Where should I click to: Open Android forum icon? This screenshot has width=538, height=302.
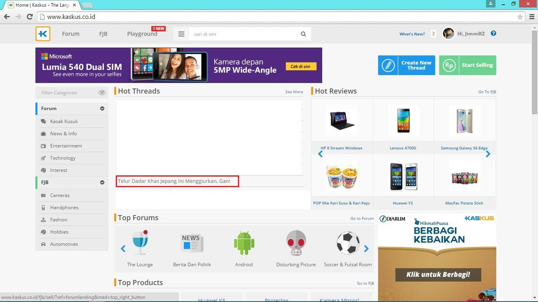[x=244, y=242]
